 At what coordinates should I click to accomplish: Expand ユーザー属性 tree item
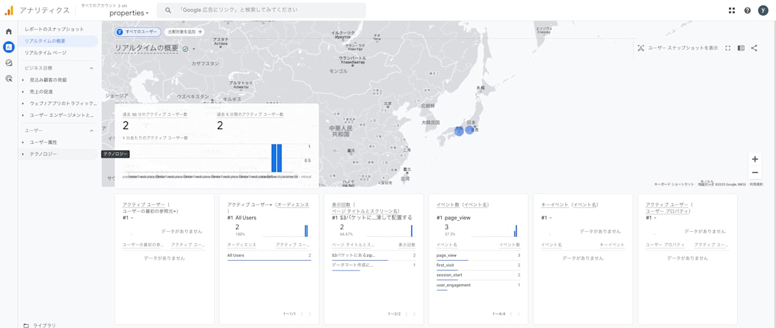click(x=23, y=142)
